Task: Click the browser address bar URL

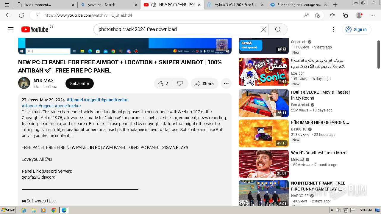Action: pos(88,15)
